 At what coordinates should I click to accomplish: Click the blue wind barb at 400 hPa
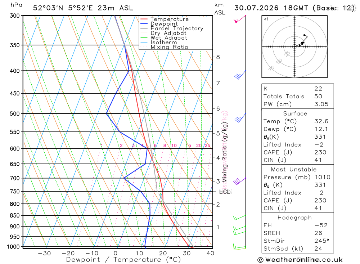[240, 75]
